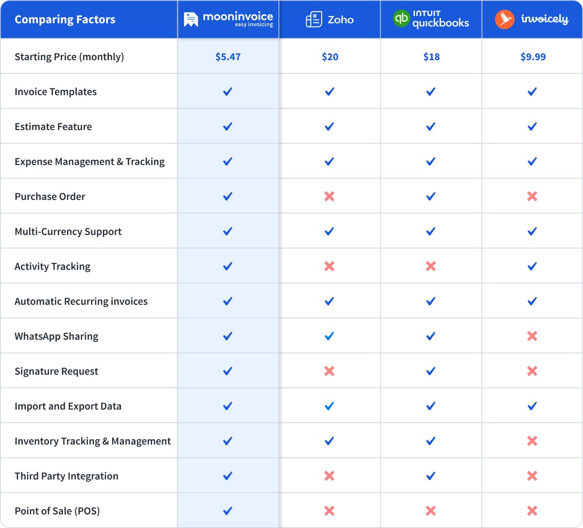This screenshot has width=583, height=528.
Task: Click the $5.47 Moon Invoice price
Action: pyautogui.click(x=228, y=57)
